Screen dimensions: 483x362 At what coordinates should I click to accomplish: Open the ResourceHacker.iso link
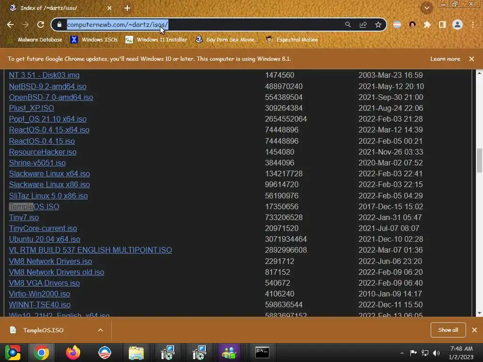43,152
